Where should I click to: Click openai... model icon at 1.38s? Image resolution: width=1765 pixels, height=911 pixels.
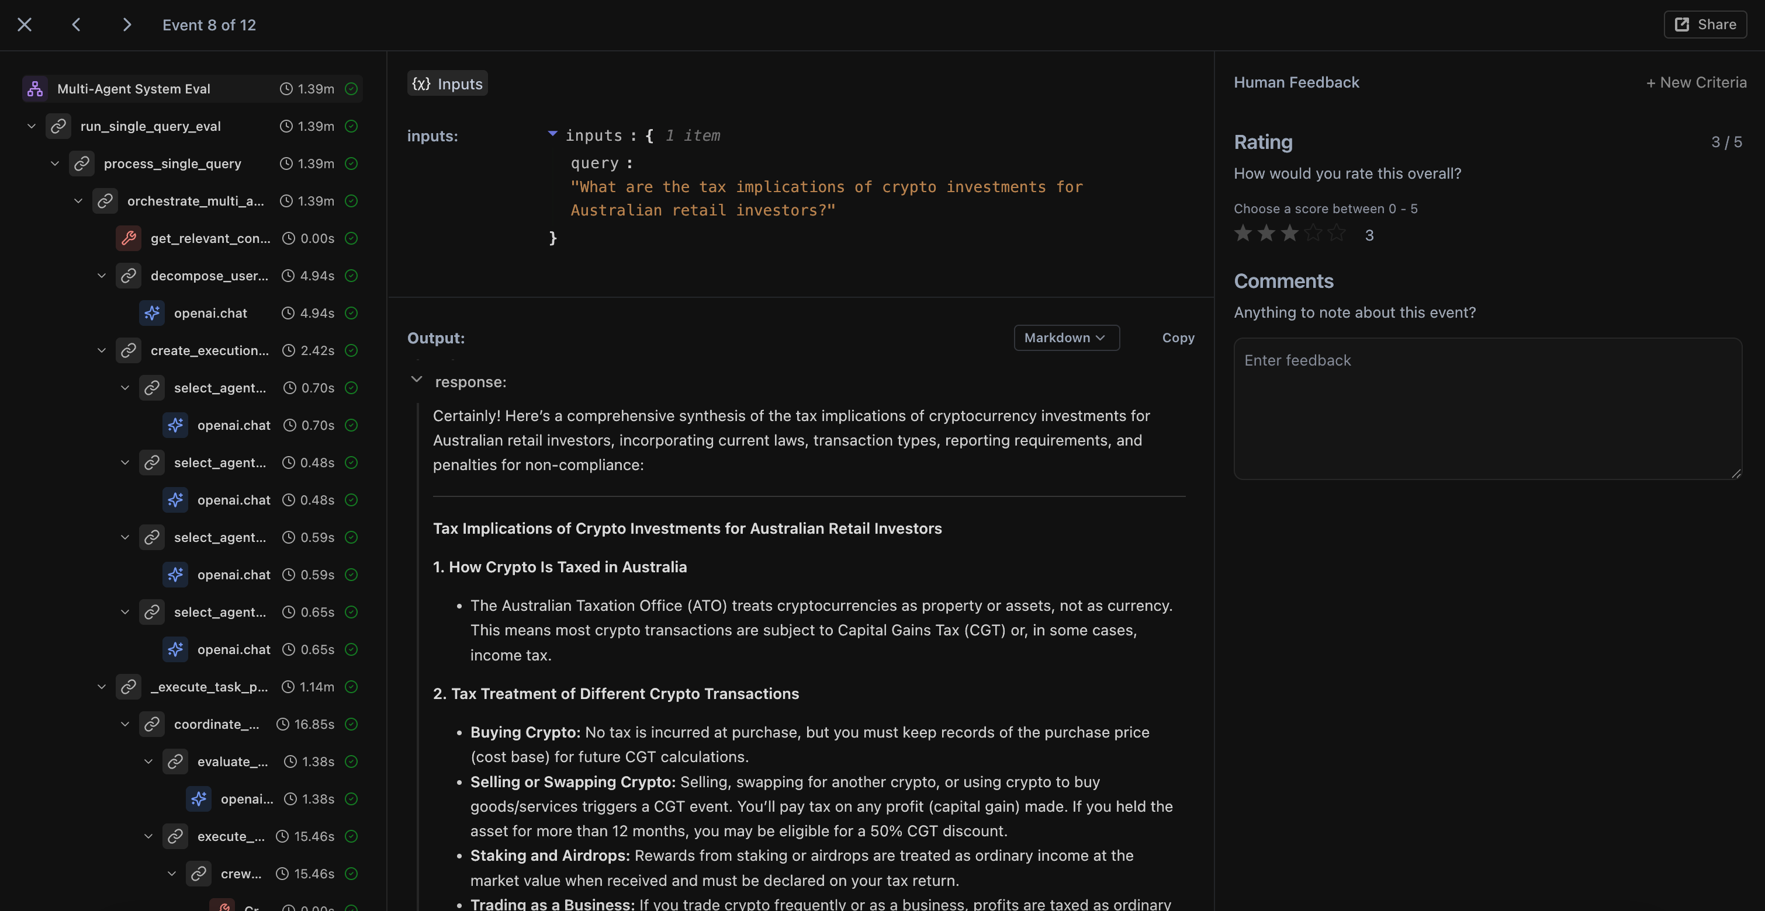[198, 799]
